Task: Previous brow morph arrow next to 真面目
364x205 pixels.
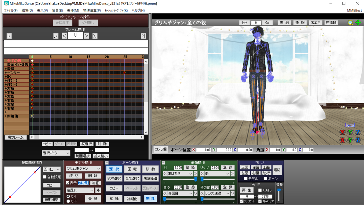Action: [x=165, y=193]
